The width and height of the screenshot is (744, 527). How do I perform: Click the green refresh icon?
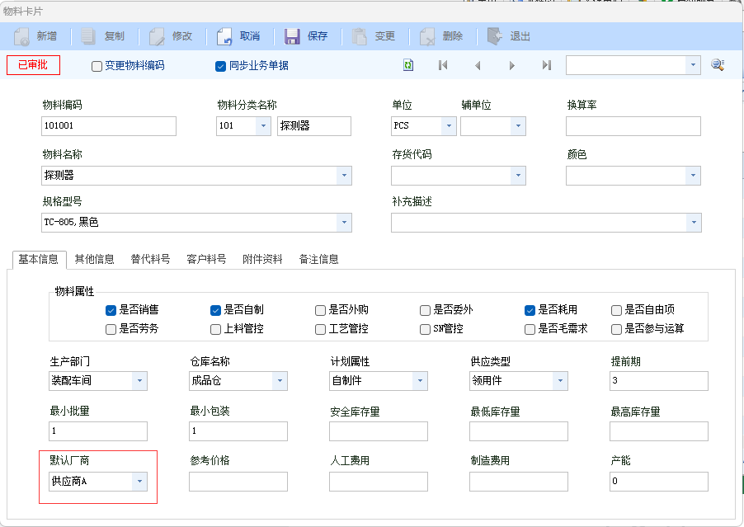[x=408, y=65]
